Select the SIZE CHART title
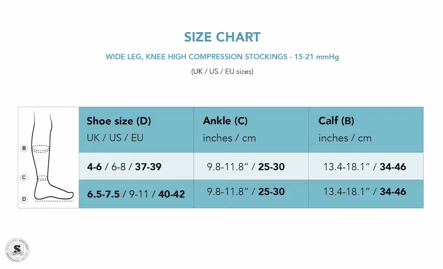Screen dimensions: 443x269 click(222, 37)
